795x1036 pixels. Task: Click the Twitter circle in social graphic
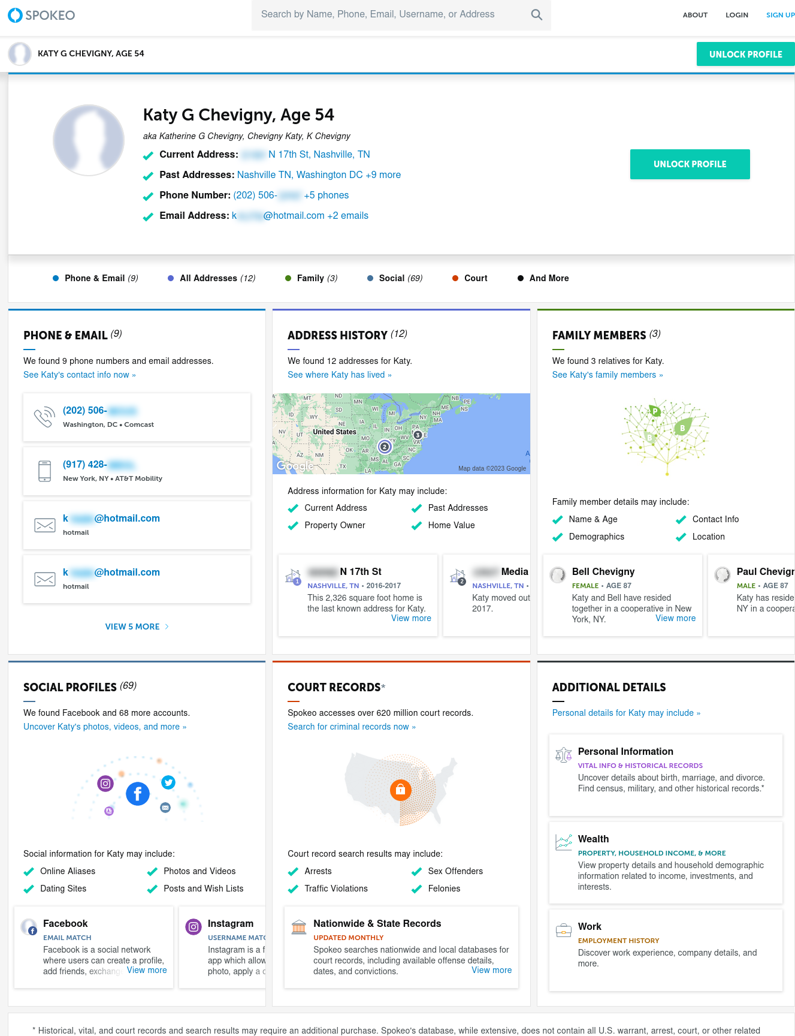point(168,782)
